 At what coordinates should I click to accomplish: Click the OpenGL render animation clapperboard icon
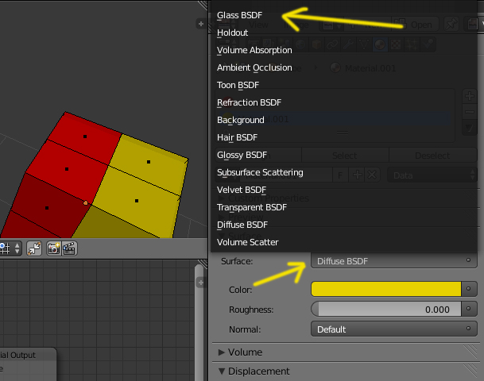click(69, 248)
